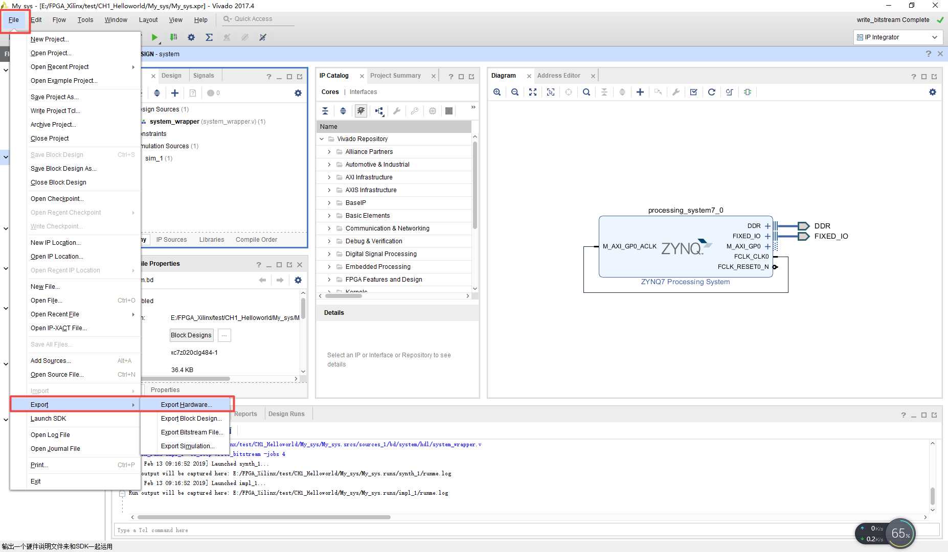This screenshot has height=552, width=948.
Task: Click the Tcl Console horizontal scrollbar
Action: (263, 517)
